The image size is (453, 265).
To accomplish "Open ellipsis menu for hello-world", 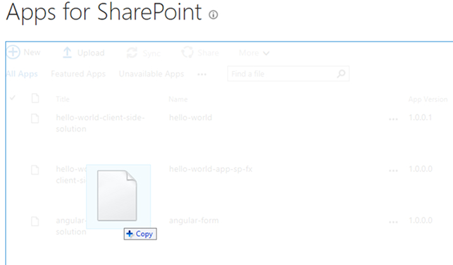I will (393, 119).
